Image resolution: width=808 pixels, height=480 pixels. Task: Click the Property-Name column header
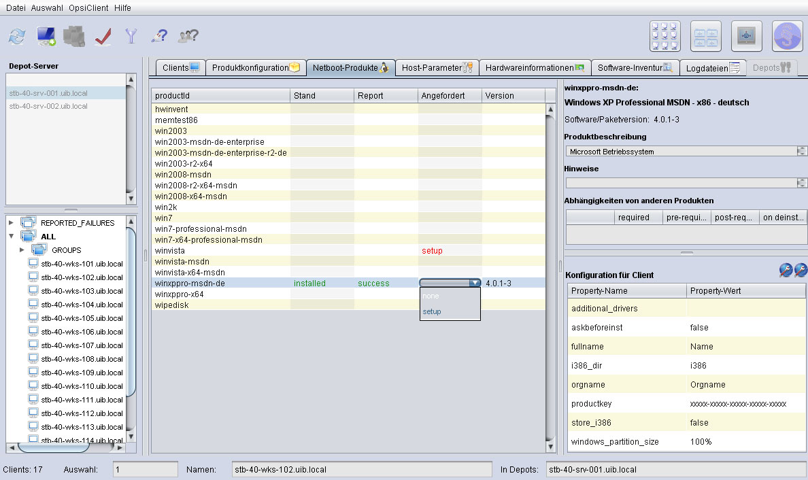coord(627,290)
